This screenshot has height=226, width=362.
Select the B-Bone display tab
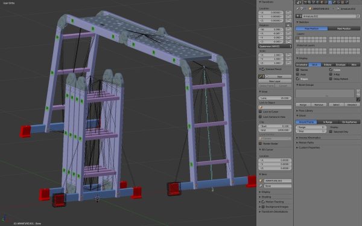tap(328, 65)
